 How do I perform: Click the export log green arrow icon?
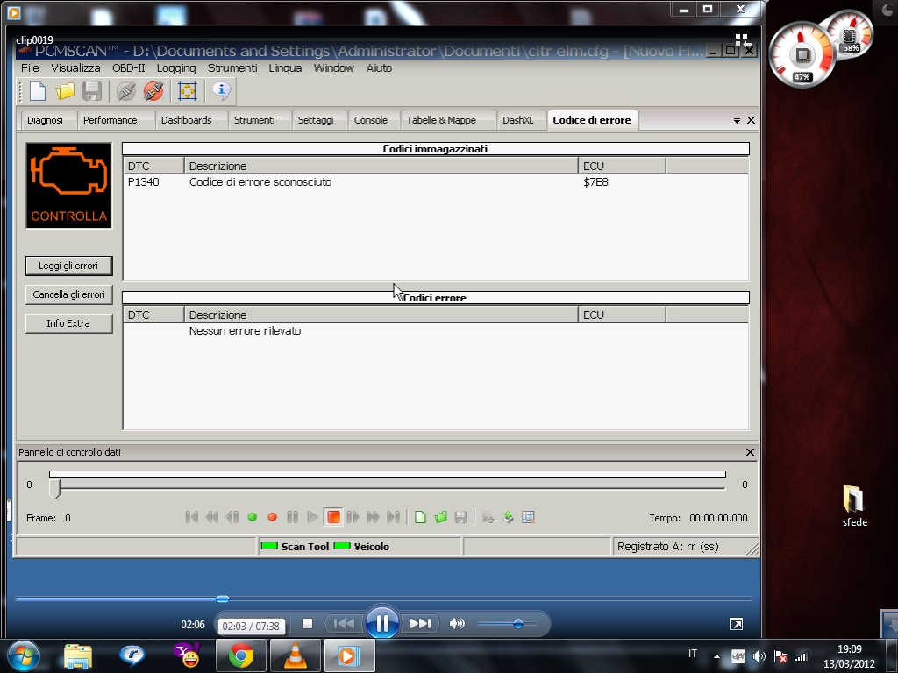[508, 517]
